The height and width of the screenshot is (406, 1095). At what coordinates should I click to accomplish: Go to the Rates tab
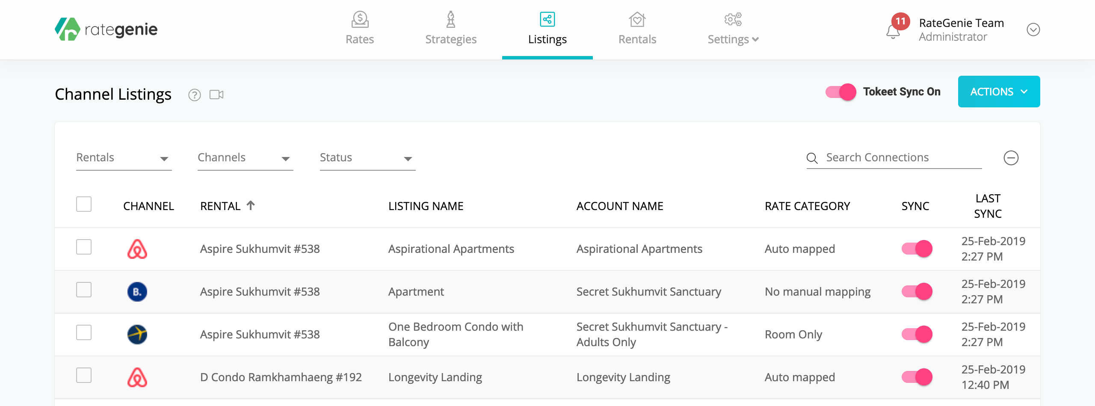[360, 29]
